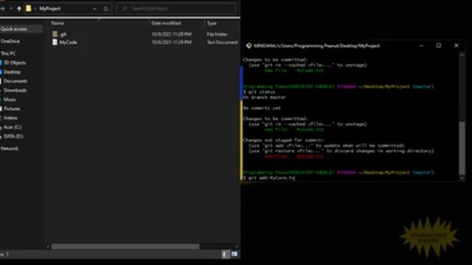472x265 pixels.
Task: Click .git folder date modified cell
Action: click(x=171, y=35)
